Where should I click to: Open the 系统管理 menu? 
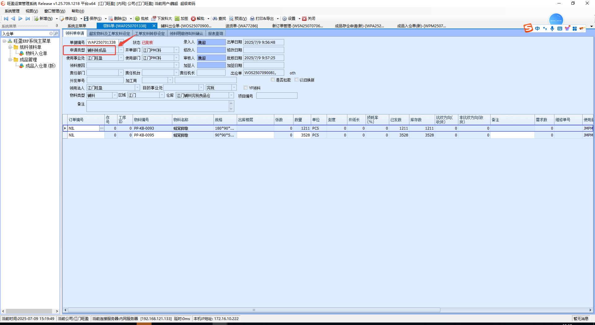click(x=12, y=11)
